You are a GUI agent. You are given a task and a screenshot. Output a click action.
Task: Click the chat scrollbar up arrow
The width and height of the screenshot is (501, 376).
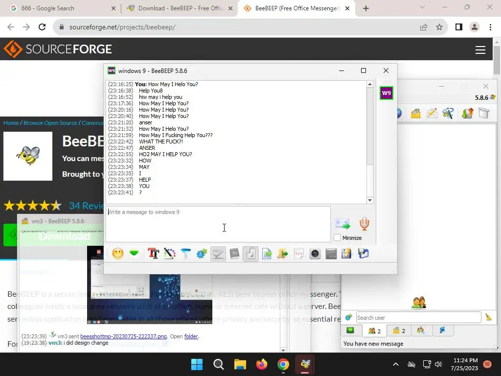370,84
